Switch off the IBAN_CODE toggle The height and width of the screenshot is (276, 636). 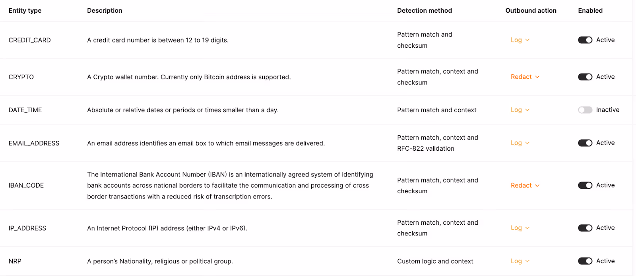coord(585,185)
